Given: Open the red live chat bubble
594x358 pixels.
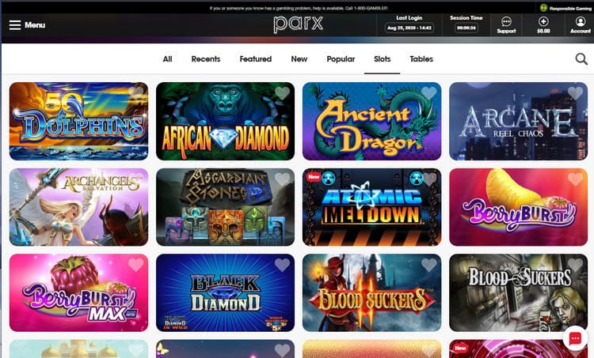Looking at the screenshot, I should tap(575, 338).
